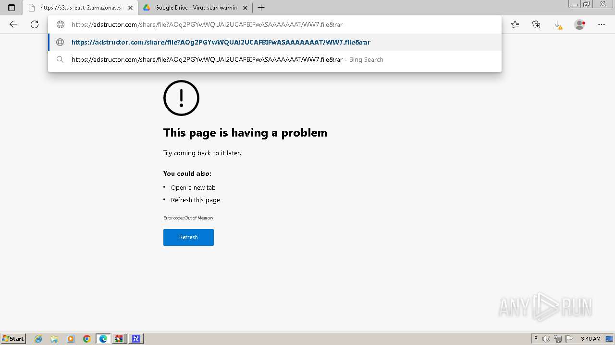Image resolution: width=615 pixels, height=345 pixels.
Task: Open a new tab with plus button
Action: coord(261,8)
